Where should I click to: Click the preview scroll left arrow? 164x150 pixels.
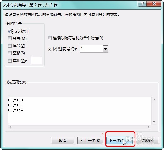10,127
